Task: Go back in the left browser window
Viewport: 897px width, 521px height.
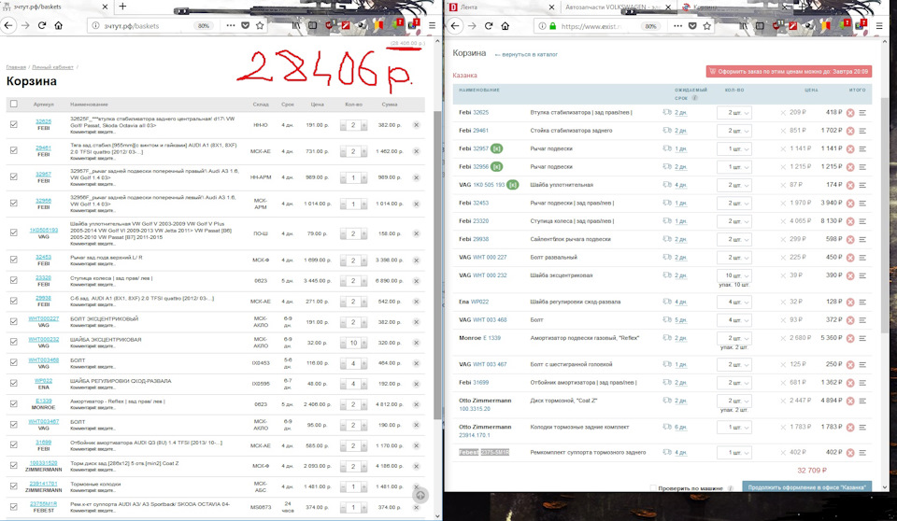Action: tap(8, 25)
